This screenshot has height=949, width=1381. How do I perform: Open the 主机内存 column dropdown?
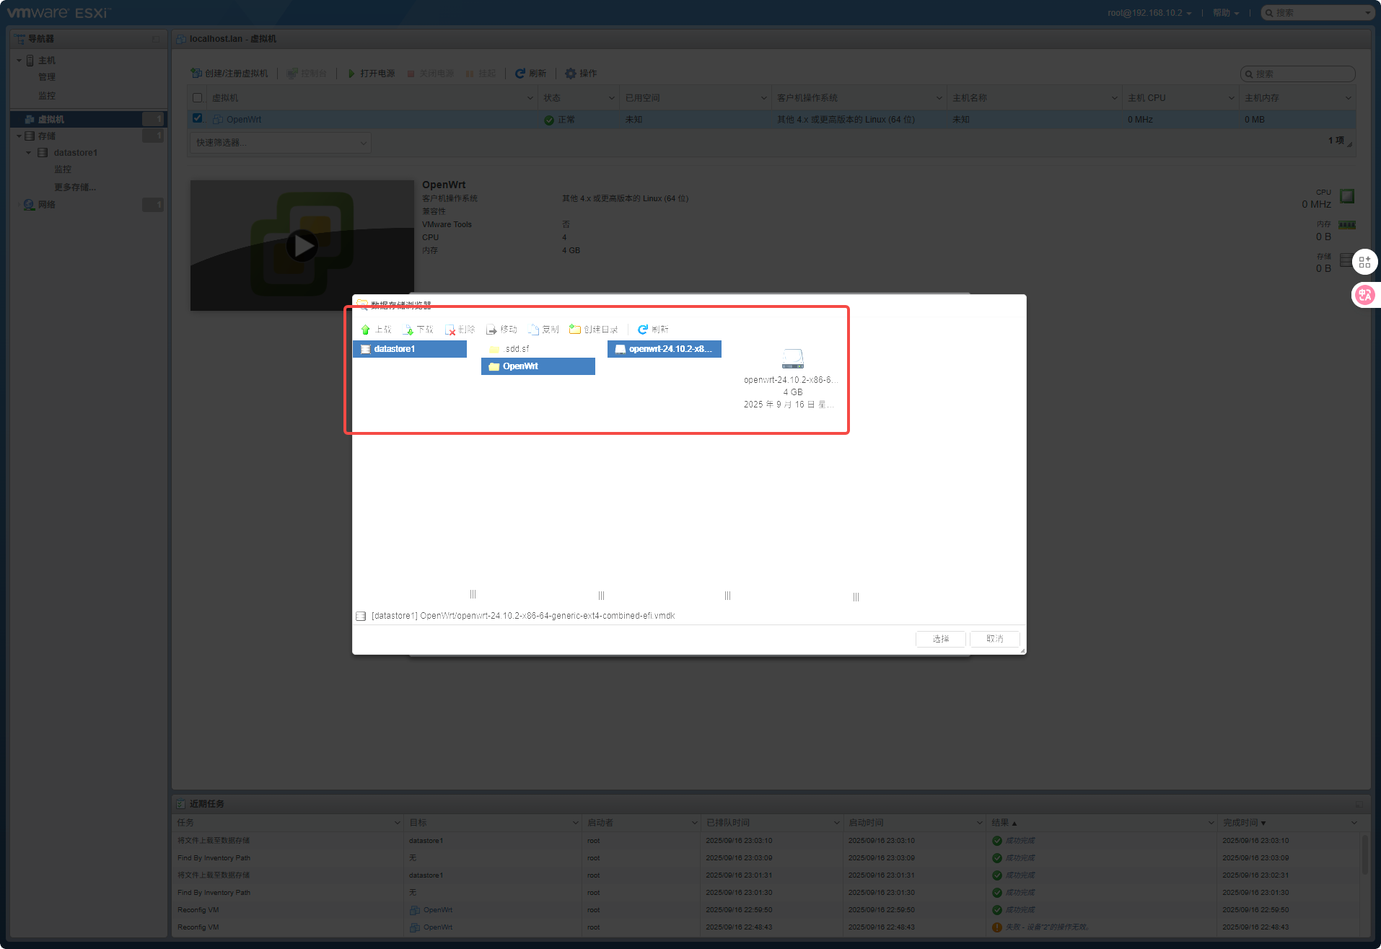[x=1349, y=98]
